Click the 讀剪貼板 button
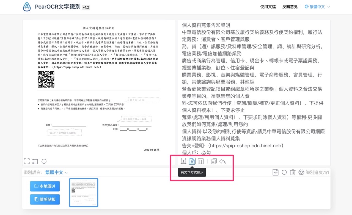Screen dimensions: 352x215 (x=45, y=199)
